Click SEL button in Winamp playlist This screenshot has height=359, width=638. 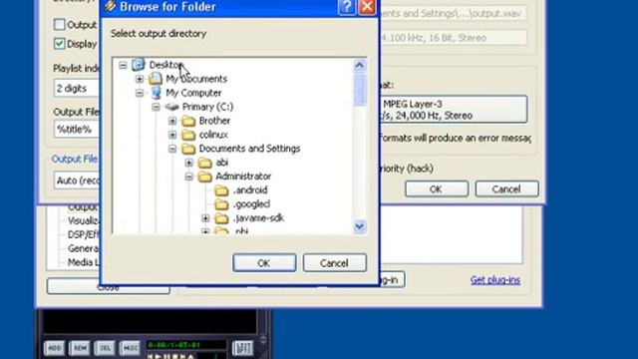tap(105, 348)
